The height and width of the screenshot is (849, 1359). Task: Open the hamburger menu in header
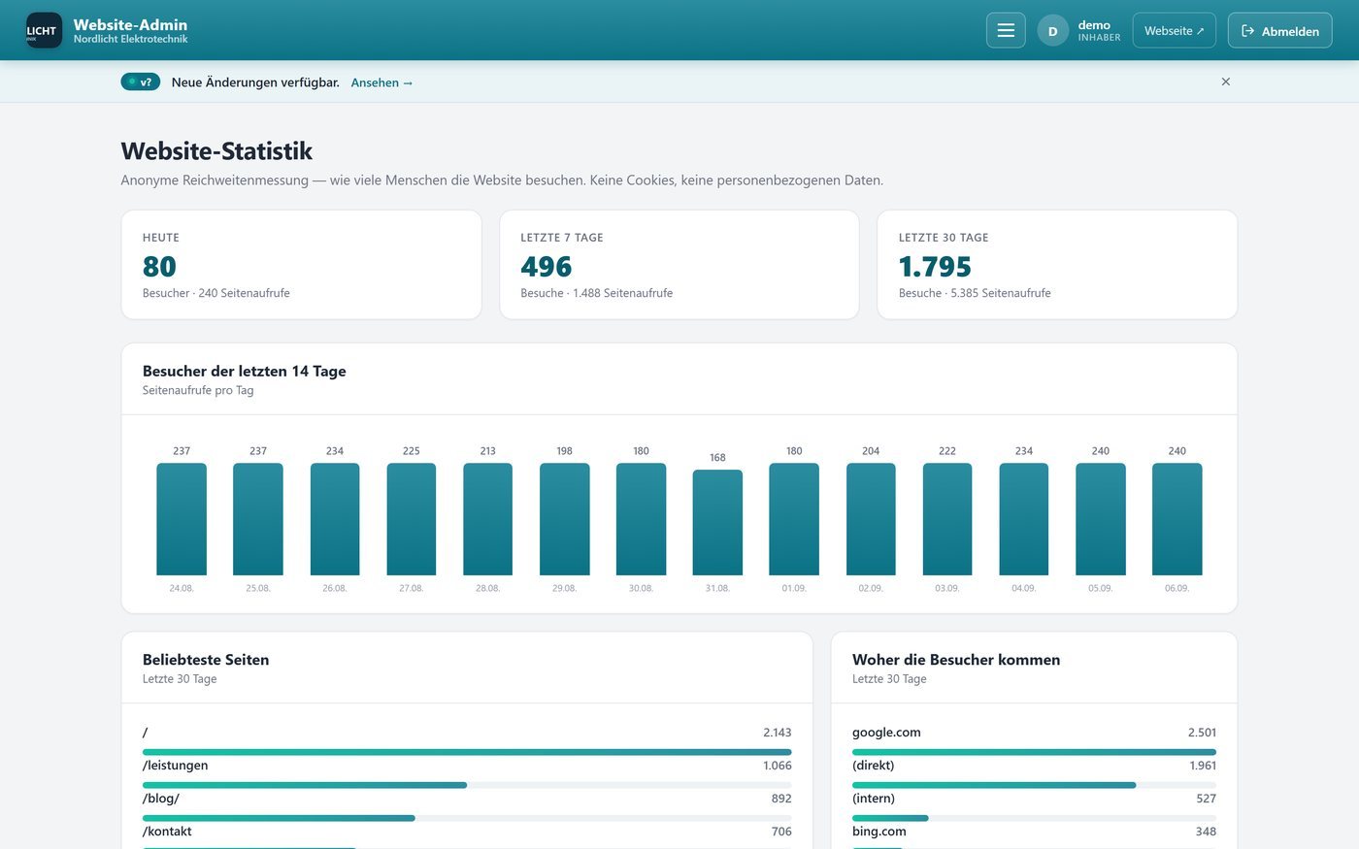tap(1006, 30)
